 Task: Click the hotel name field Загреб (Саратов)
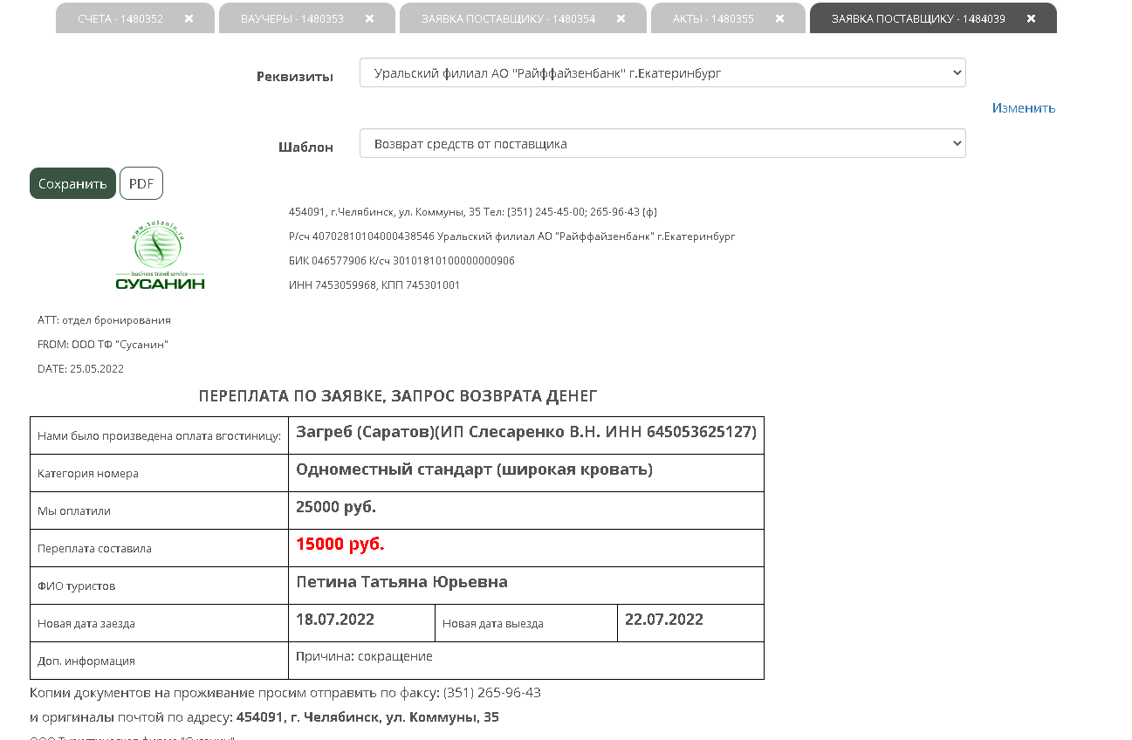[x=525, y=432]
